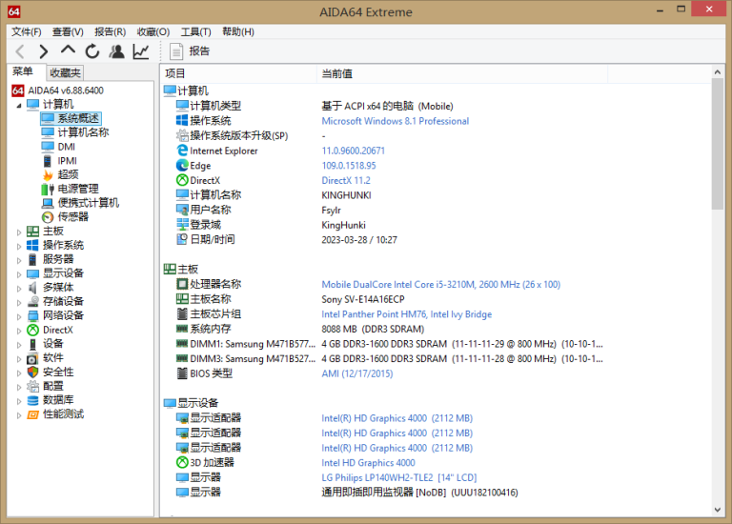Viewport: 732px width, 524px height.
Task: Open the Internet Explorer version 11.0.9600.20671 link
Action: [353, 151]
